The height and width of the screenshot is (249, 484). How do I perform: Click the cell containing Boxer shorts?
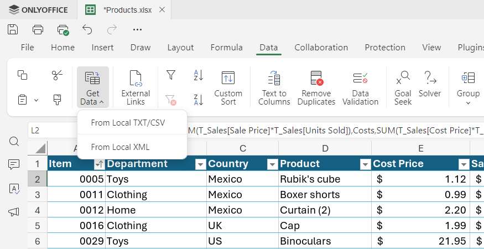coord(325,194)
